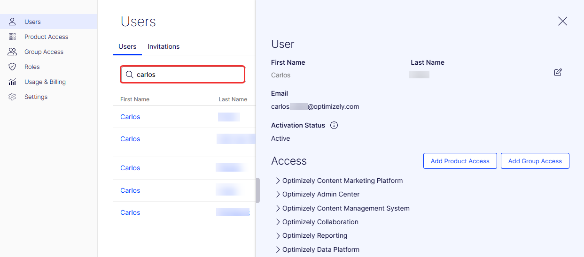Click the Add Group Access button
The image size is (584, 257).
click(535, 161)
